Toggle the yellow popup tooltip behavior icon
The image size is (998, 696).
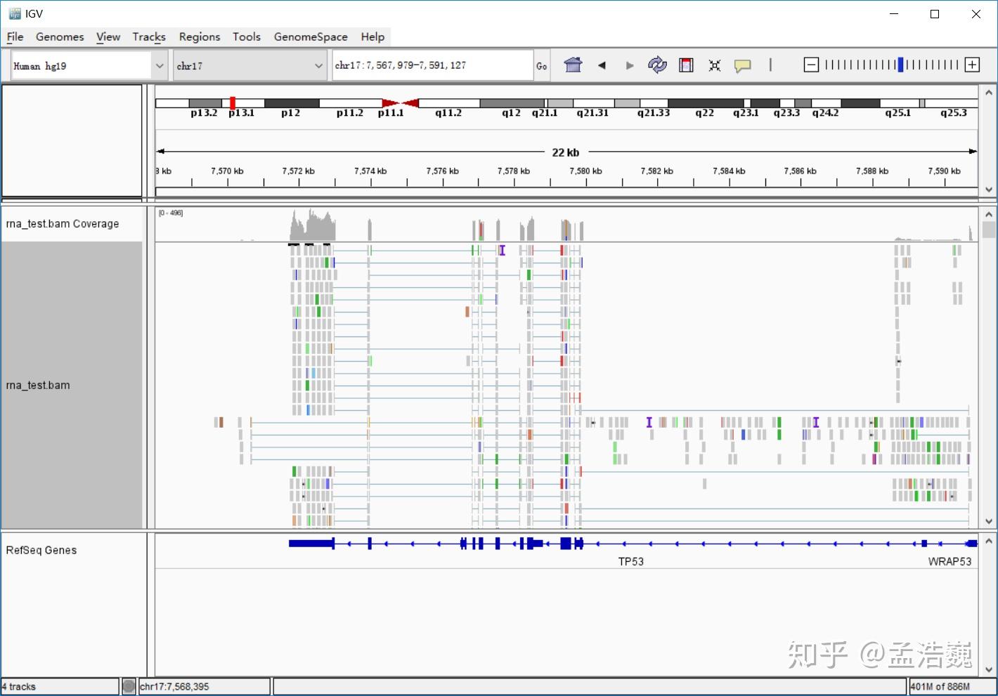(742, 65)
